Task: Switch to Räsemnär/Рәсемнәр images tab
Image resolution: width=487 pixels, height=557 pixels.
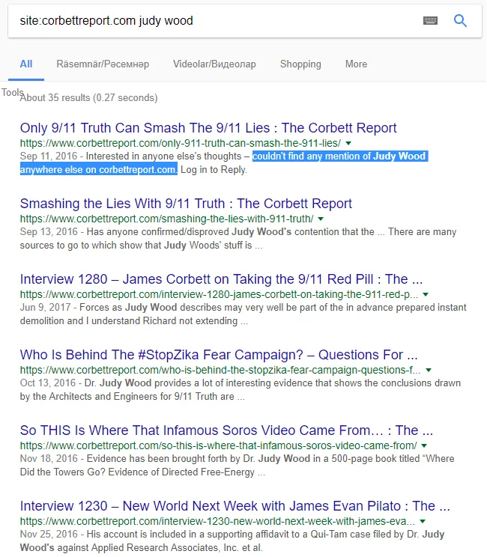Action: click(103, 64)
